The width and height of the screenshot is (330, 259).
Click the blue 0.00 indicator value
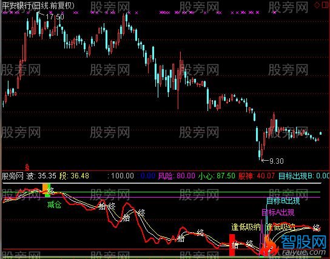tap(147, 176)
